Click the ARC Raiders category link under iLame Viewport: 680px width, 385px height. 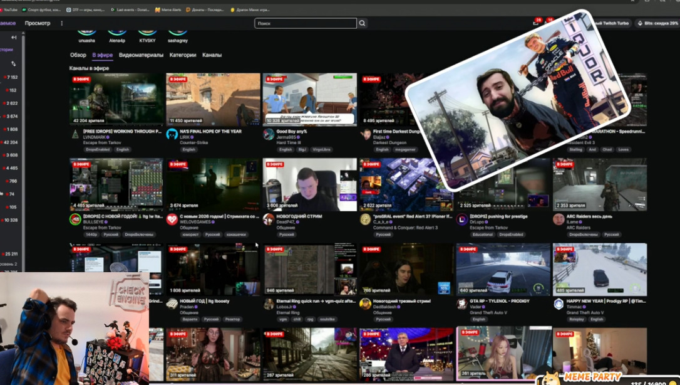tap(579, 228)
